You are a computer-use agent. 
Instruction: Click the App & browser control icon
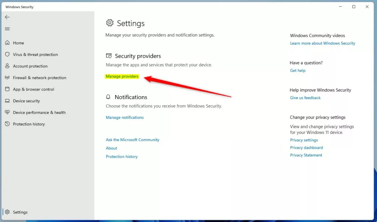7,89
